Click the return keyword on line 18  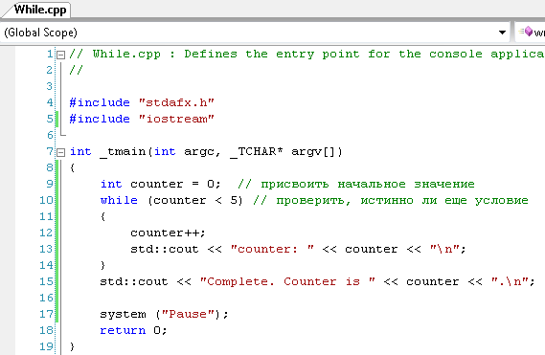point(123,330)
